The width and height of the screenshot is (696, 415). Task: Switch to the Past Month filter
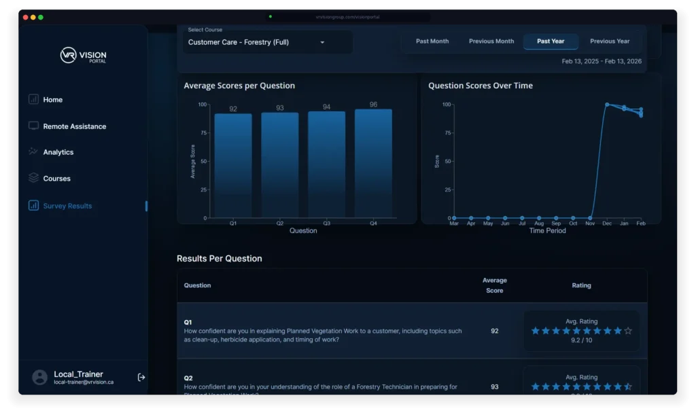[432, 41]
